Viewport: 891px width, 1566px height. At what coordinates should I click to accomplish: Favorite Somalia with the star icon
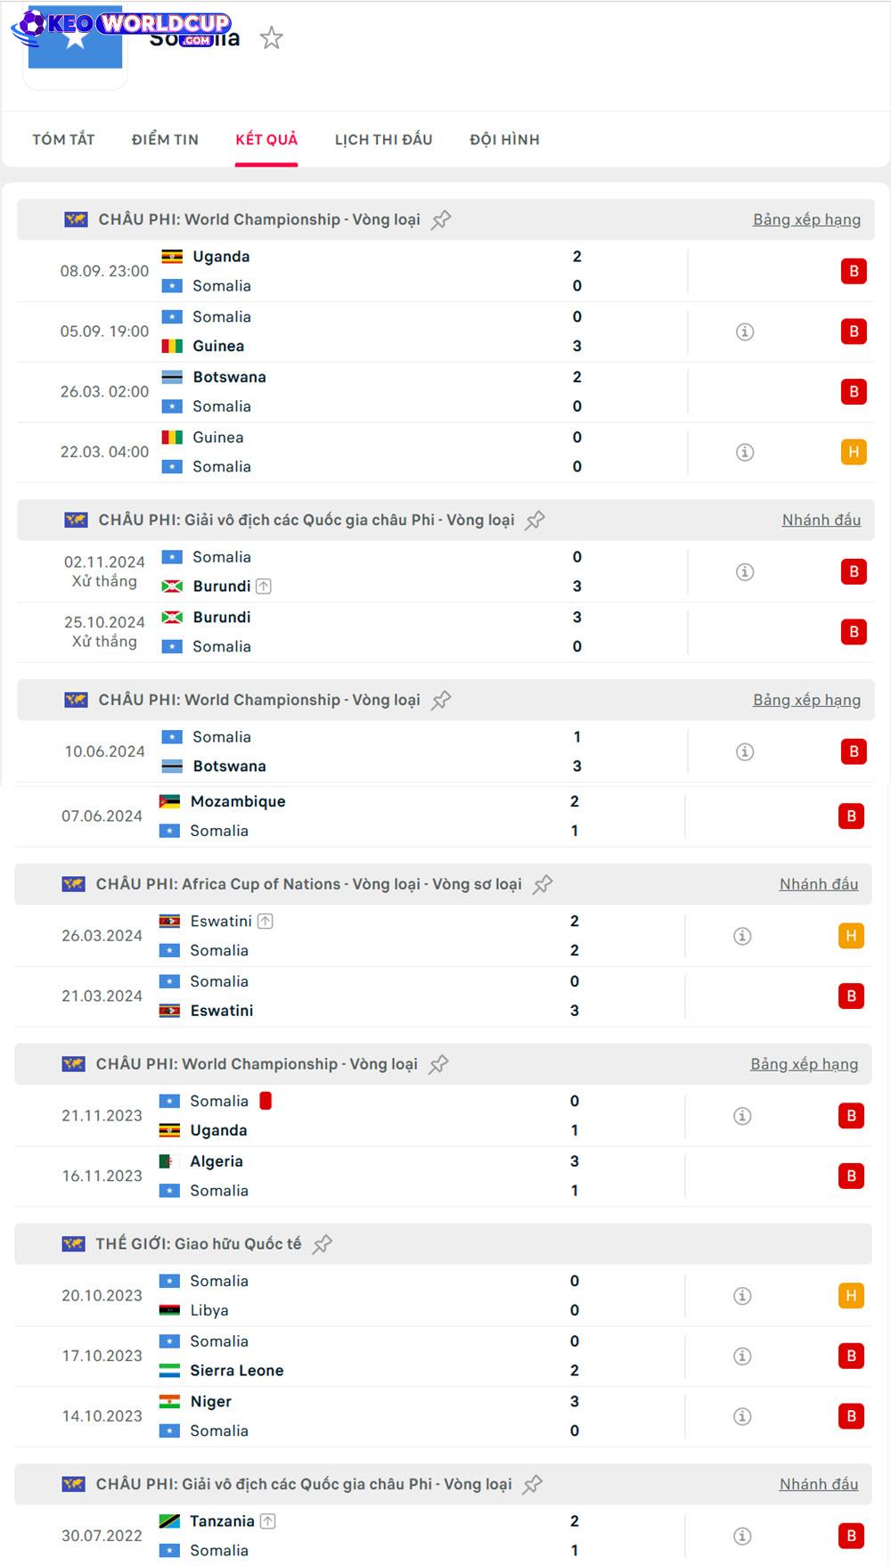coord(272,37)
